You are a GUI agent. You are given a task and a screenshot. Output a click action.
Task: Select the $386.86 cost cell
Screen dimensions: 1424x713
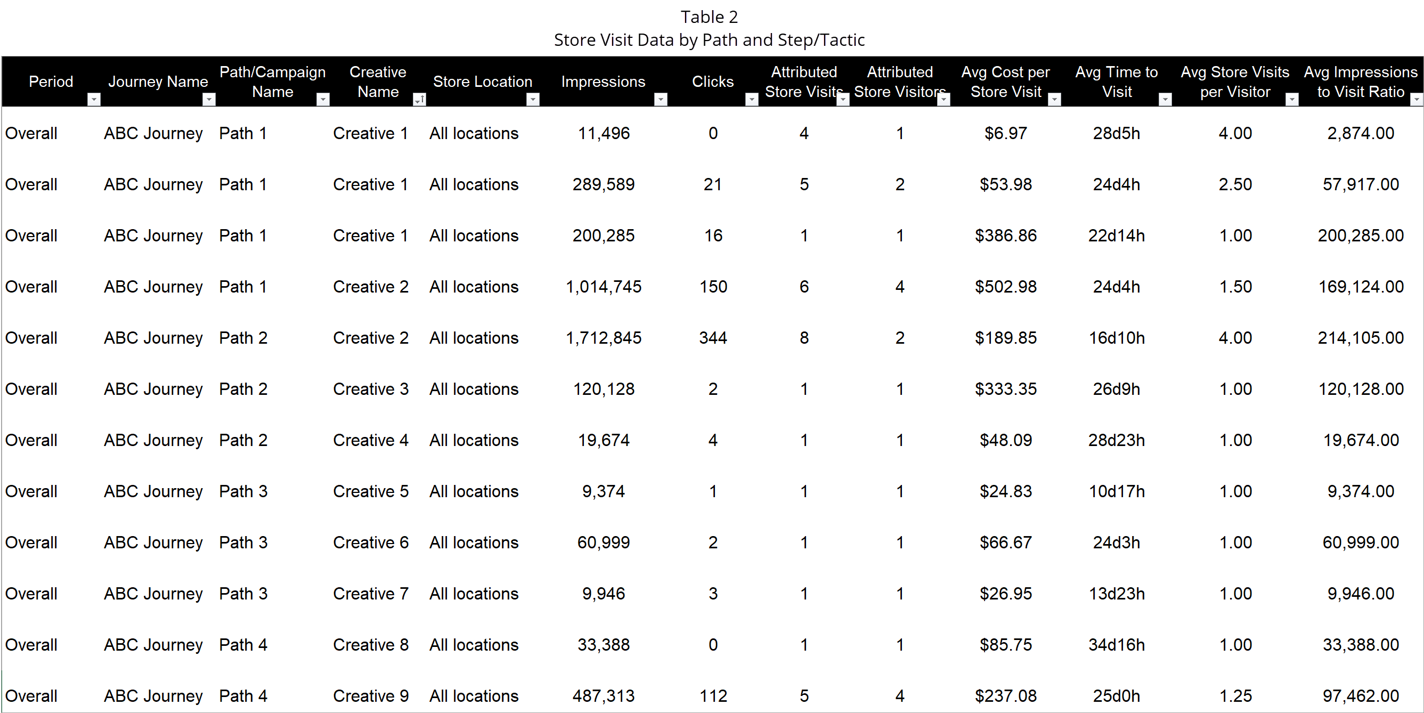(1005, 236)
